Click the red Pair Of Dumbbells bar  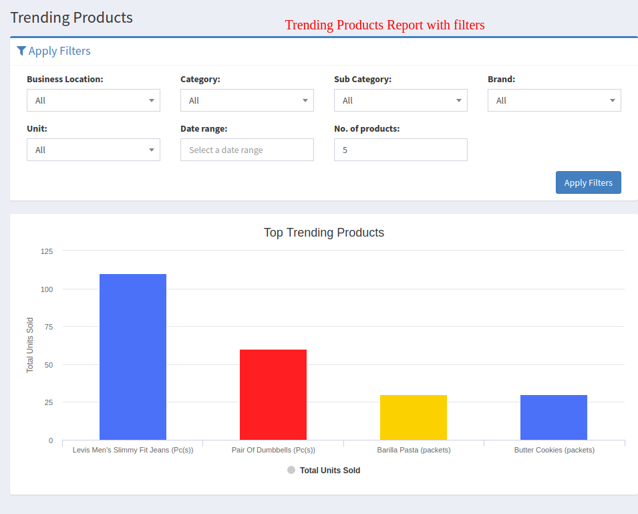click(273, 394)
